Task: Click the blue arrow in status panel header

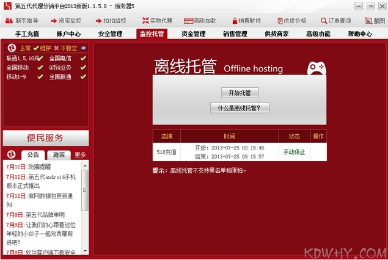Action: (x=83, y=48)
